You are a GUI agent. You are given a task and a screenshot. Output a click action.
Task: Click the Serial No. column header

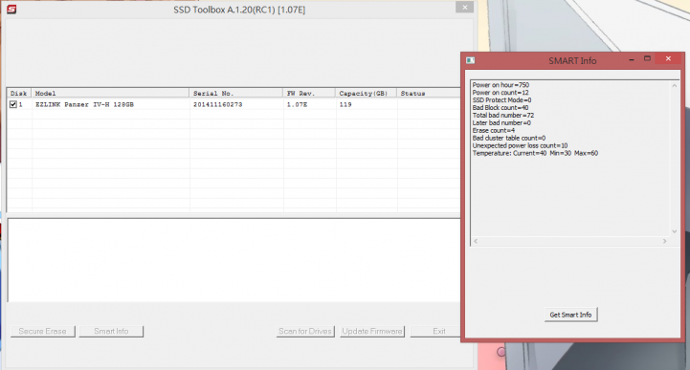[236, 93]
